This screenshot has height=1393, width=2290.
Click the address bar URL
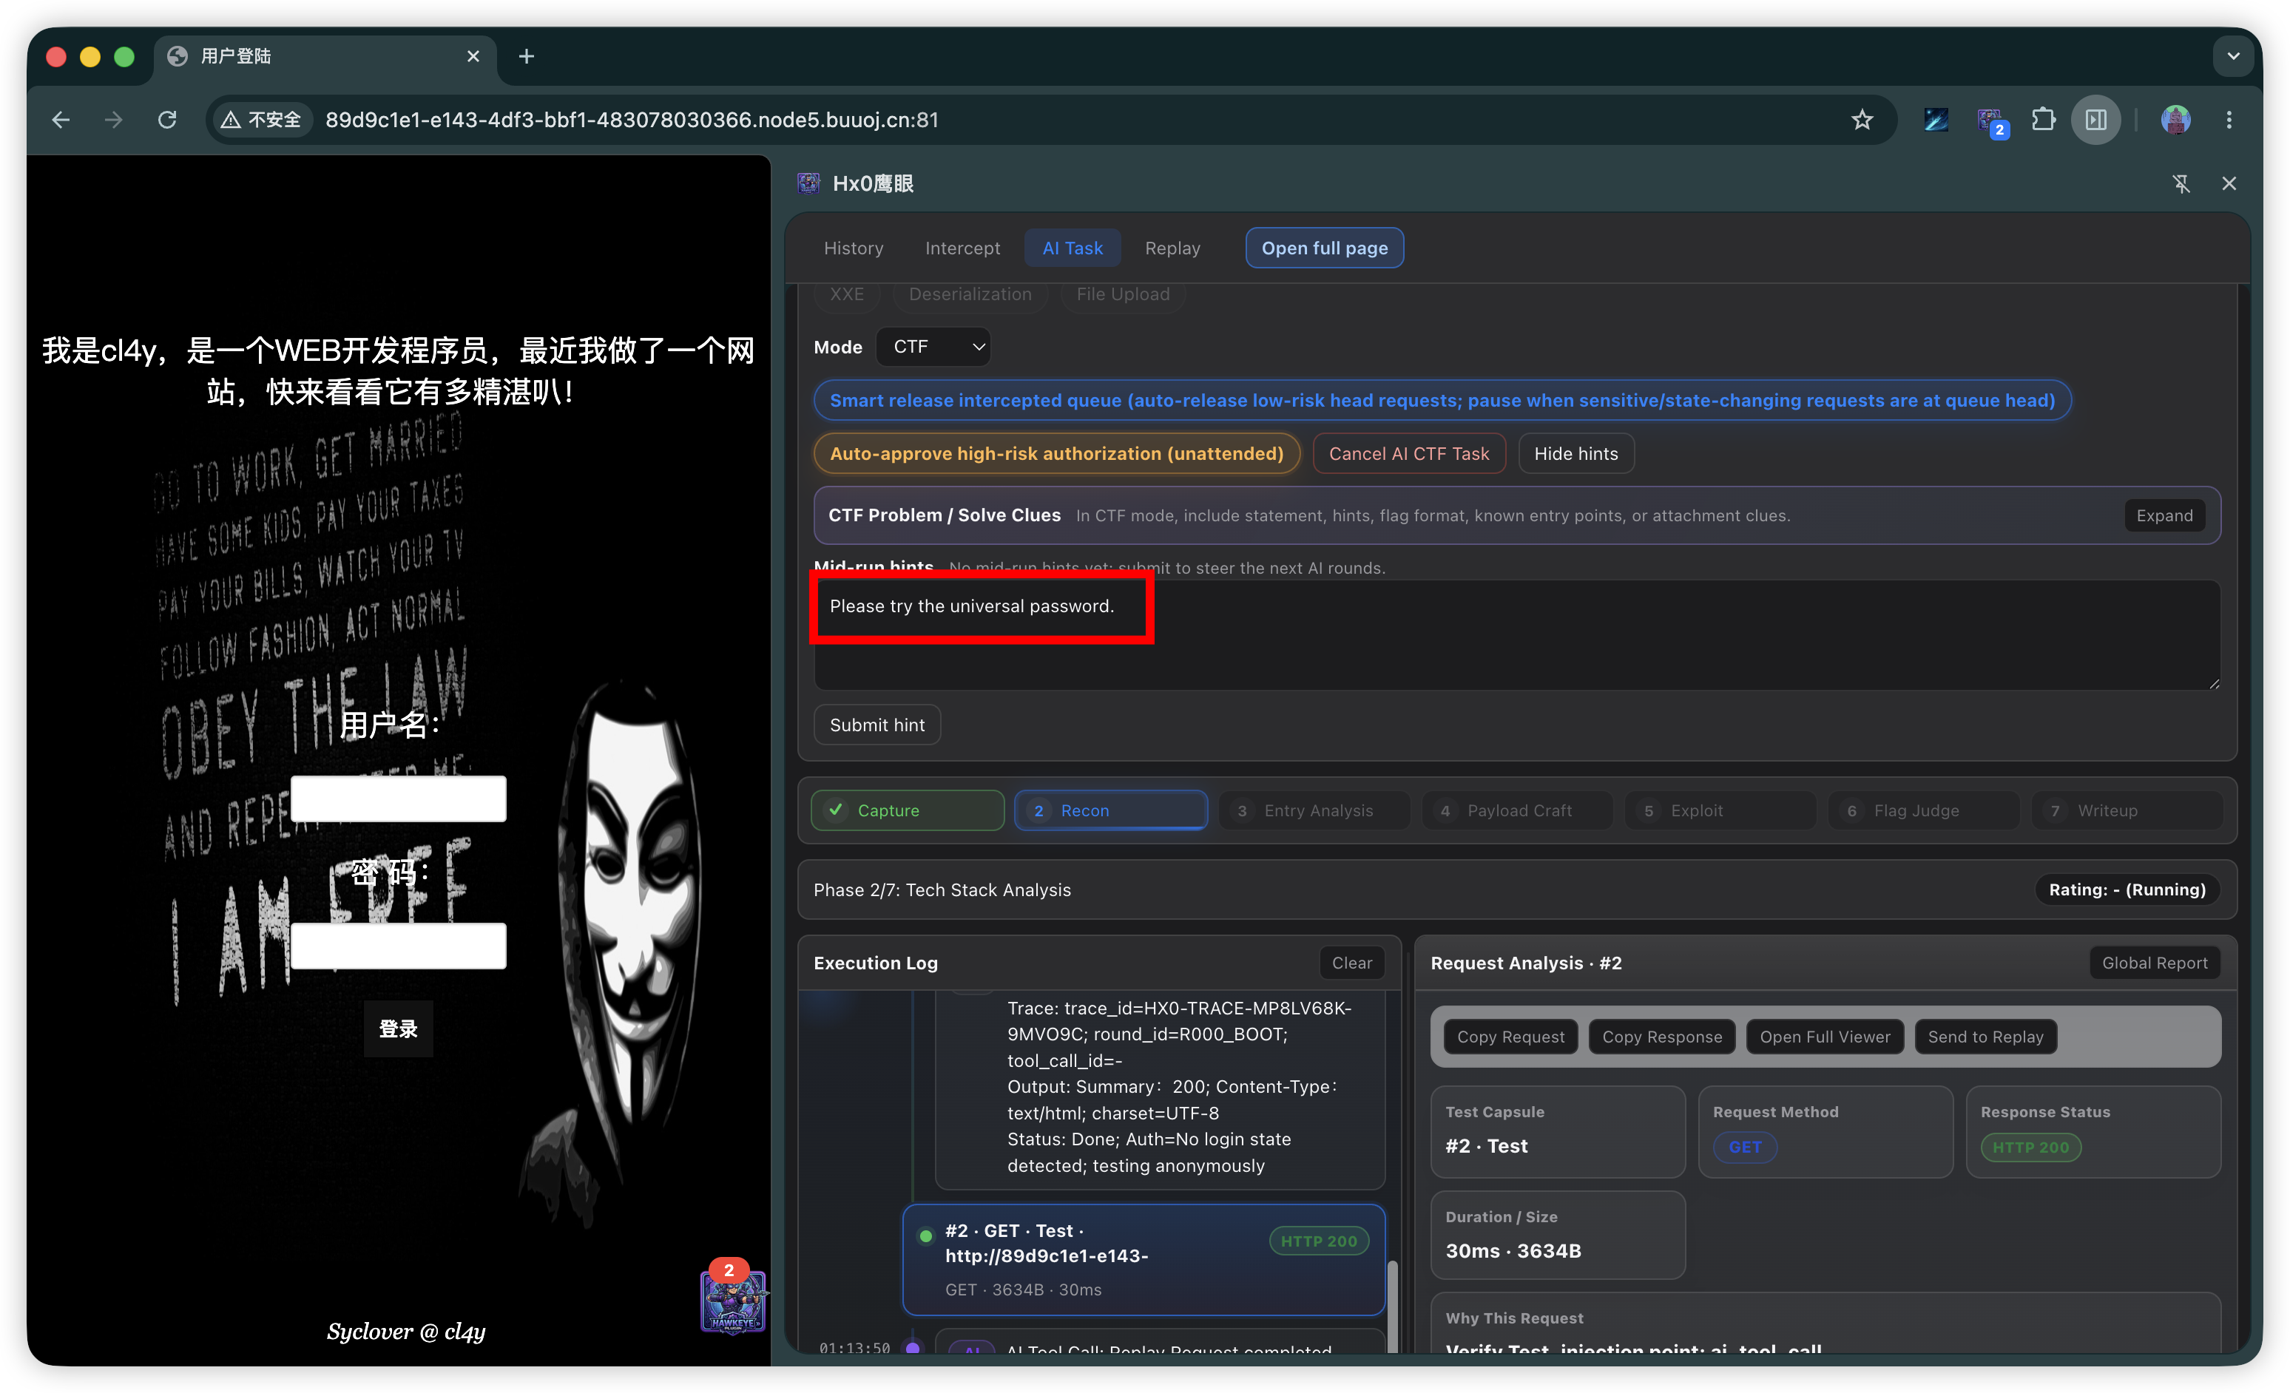[x=632, y=120]
